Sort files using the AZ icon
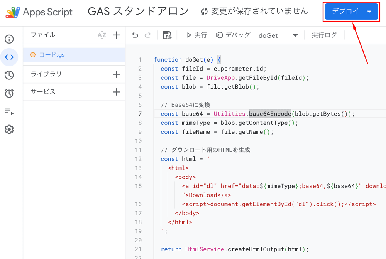The height and width of the screenshot is (259, 386). [102, 35]
